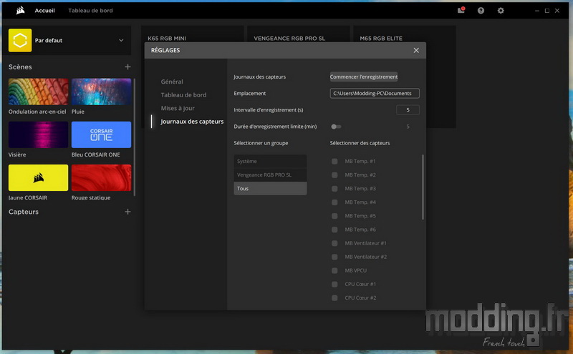Check the MB Temp. #5 sensor

pyautogui.click(x=334, y=216)
